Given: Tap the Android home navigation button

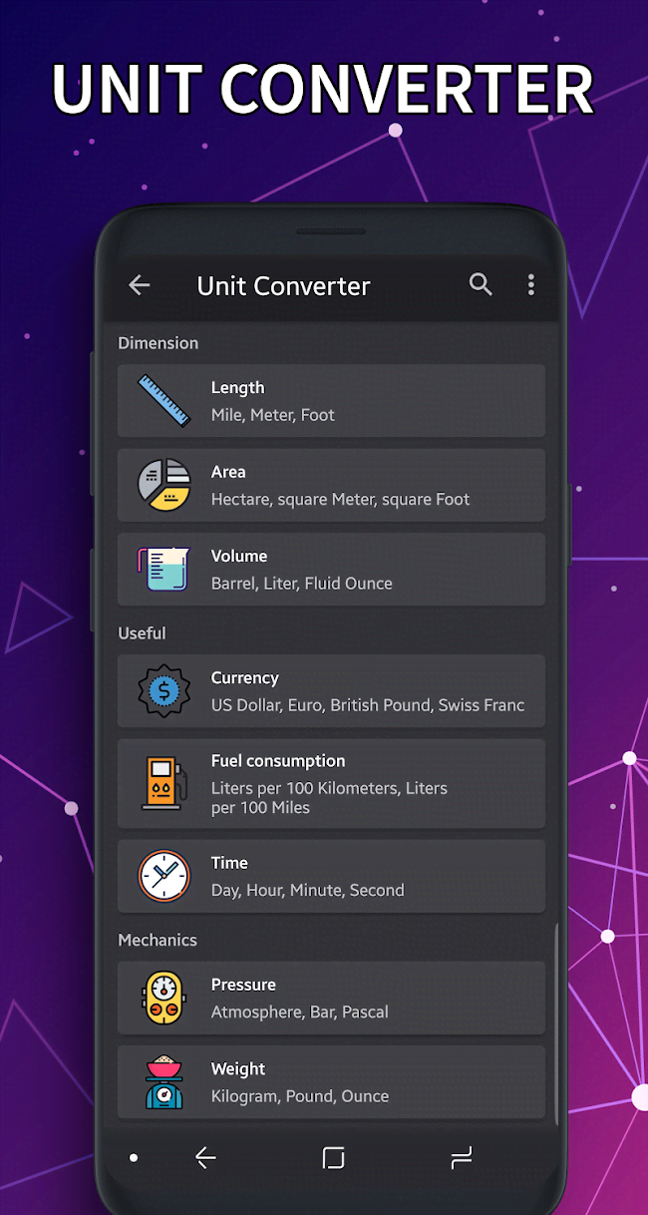Looking at the screenshot, I should pyautogui.click(x=333, y=1157).
